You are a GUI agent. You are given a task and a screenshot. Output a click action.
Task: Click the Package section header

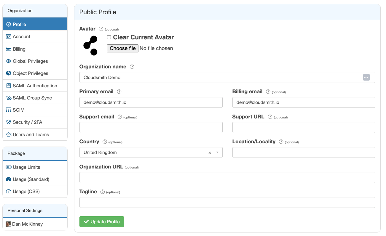coord(35,153)
